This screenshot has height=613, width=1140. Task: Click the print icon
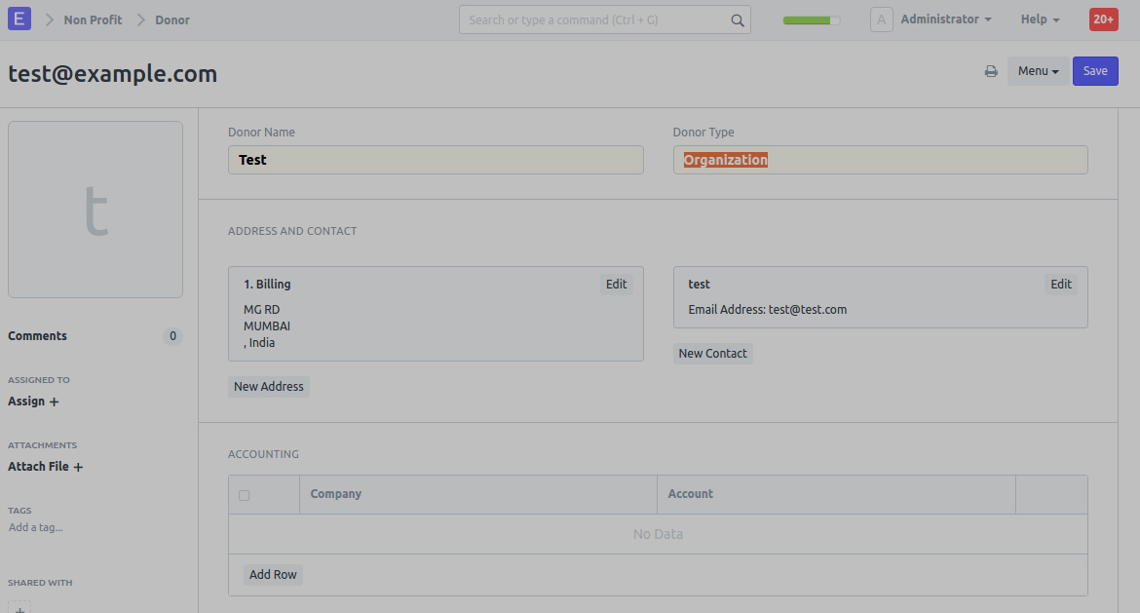point(991,71)
